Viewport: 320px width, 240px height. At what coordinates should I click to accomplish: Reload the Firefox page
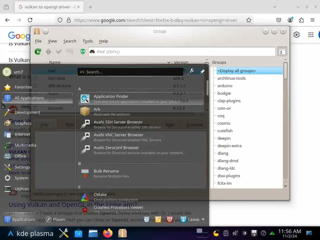tap(30, 20)
